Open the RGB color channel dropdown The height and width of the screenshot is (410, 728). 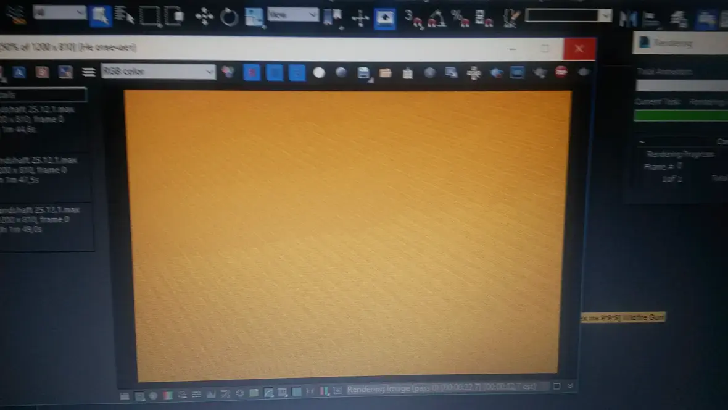158,71
